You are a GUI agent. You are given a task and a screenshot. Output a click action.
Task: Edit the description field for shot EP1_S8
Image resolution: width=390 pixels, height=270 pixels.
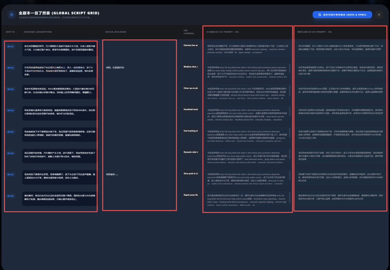[x=60, y=199]
